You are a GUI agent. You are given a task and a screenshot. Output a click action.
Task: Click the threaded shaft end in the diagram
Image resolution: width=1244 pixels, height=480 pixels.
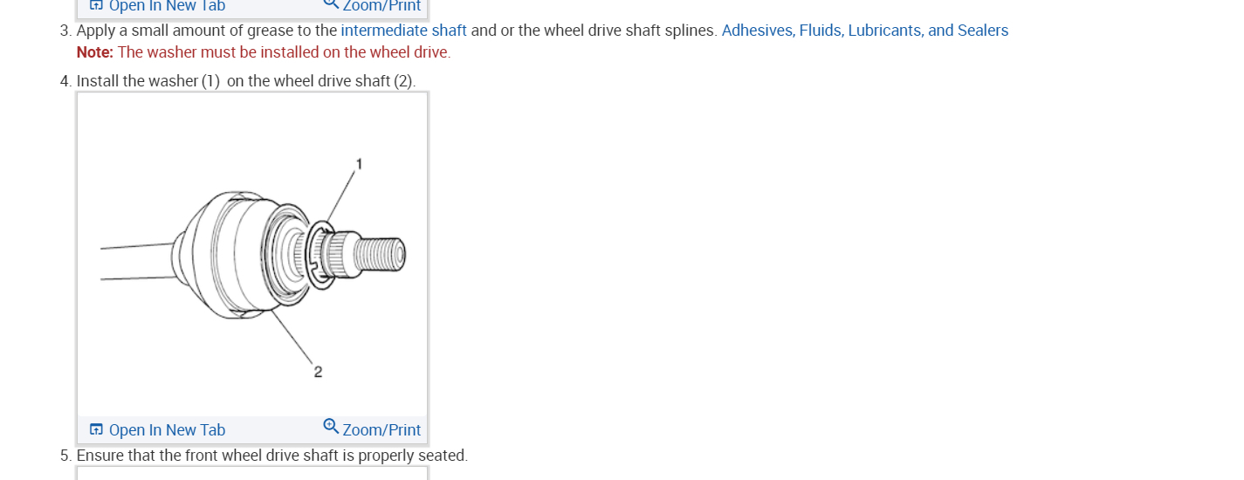[x=381, y=253]
